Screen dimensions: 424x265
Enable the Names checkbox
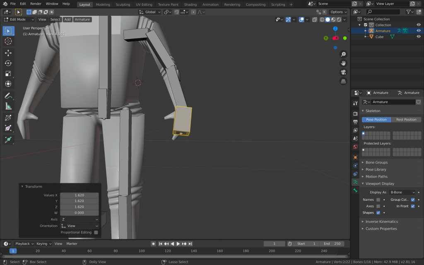(x=378, y=200)
